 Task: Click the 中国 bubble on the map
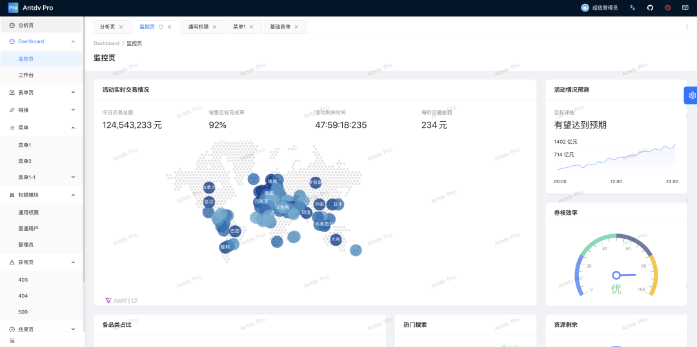pos(319,204)
